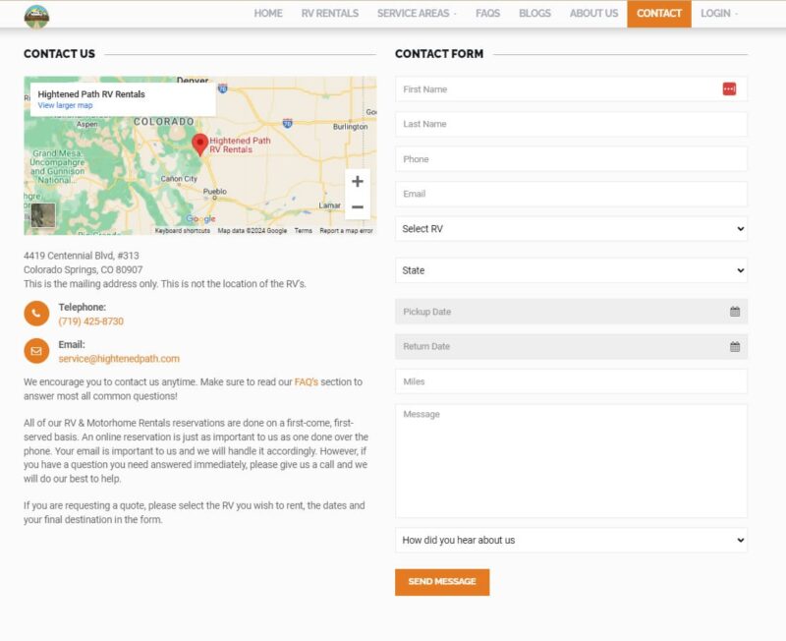Open the Return Date calendar icon
Screen dimensions: 786x641
[x=736, y=346]
